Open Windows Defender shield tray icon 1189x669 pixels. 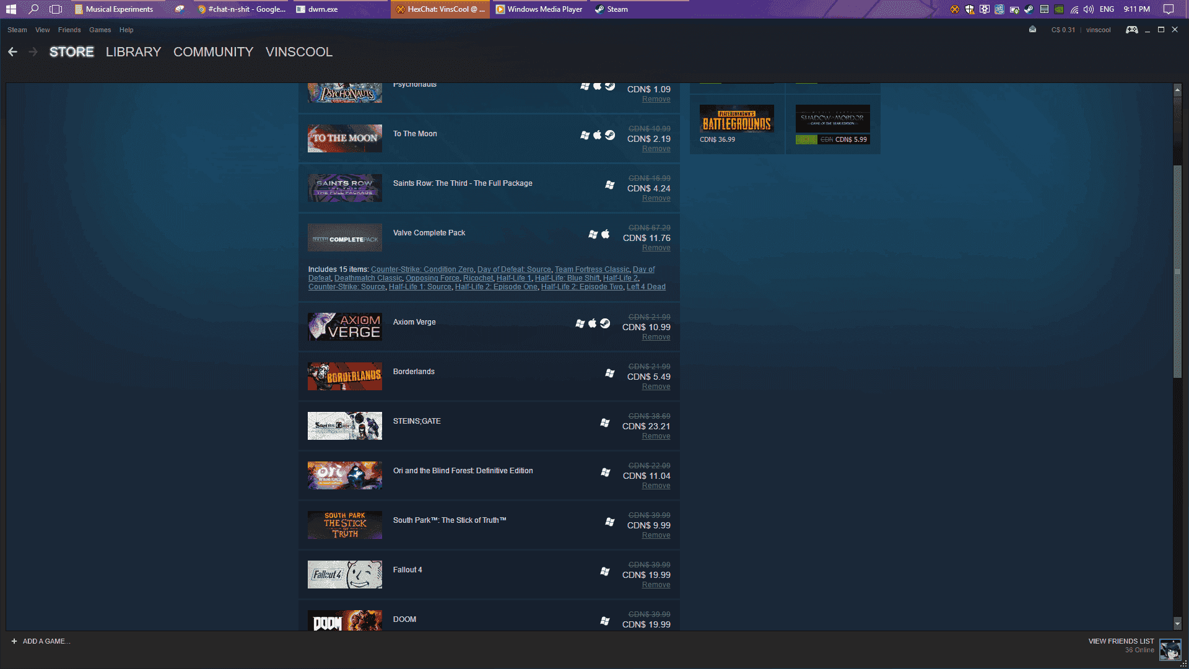click(x=969, y=9)
